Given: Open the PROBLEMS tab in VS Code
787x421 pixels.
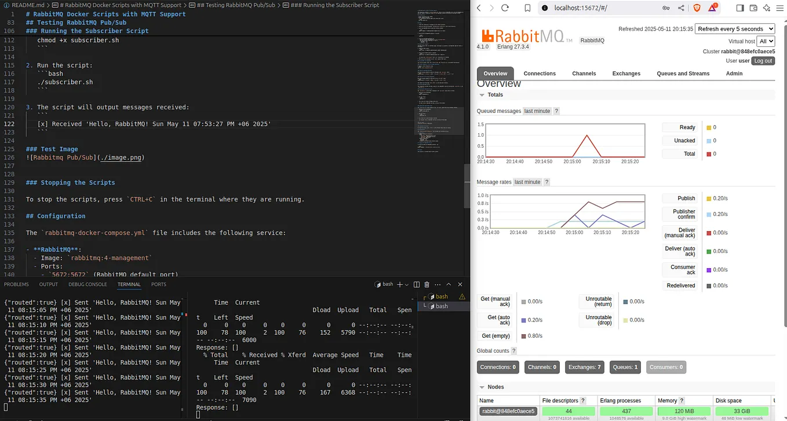Looking at the screenshot, I should pos(16,284).
